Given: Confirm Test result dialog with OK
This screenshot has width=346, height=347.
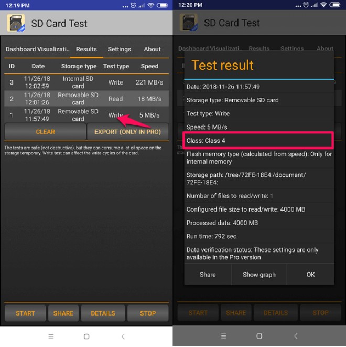Looking at the screenshot, I should [311, 275].
